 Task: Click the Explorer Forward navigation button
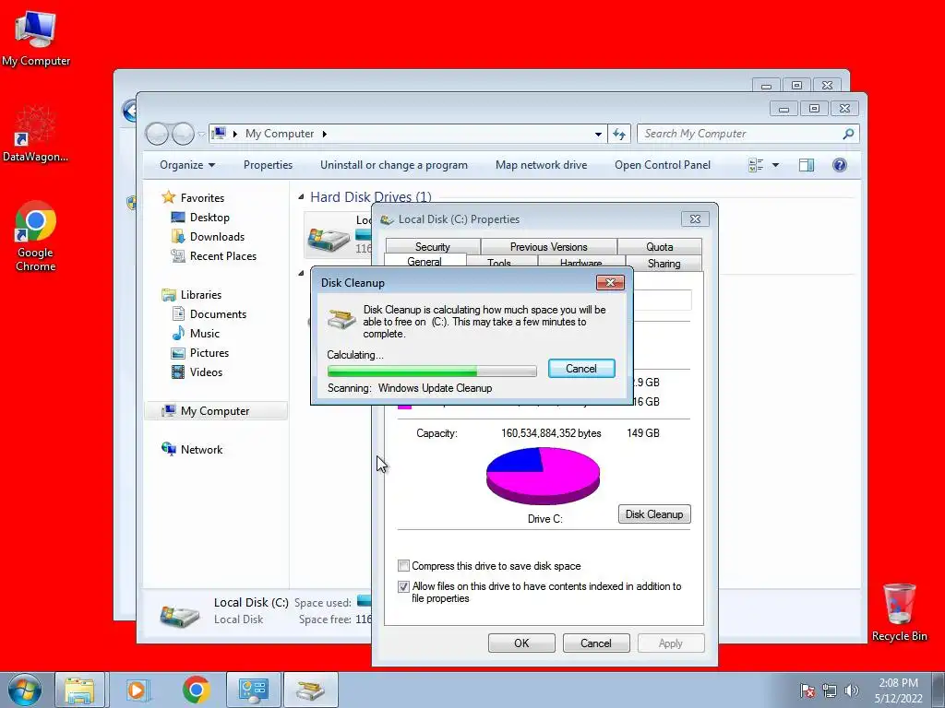(x=183, y=134)
